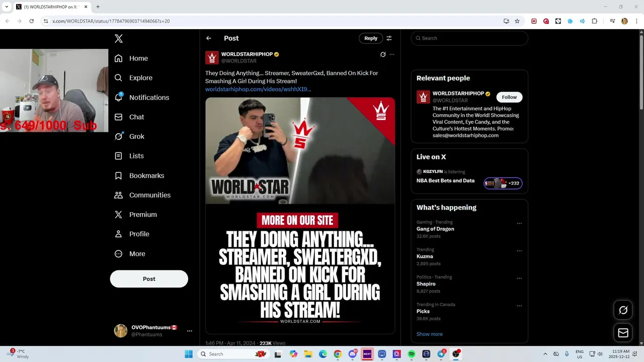Open the post's three-dot more menu
Viewport: 644px width, 362px height.
(x=392, y=54)
